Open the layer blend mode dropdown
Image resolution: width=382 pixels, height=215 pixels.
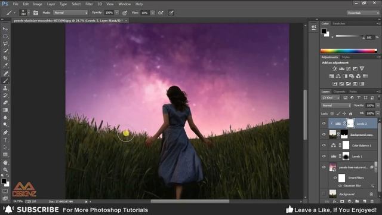[x=336, y=106]
